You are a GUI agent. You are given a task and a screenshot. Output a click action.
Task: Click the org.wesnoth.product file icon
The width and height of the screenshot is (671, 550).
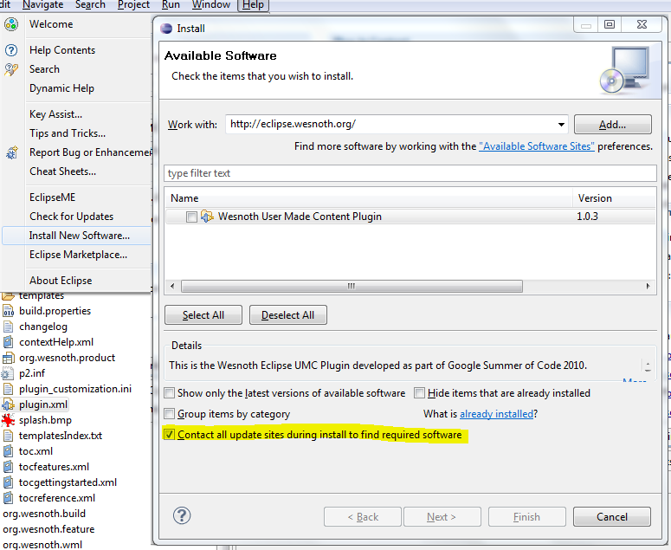[8, 358]
